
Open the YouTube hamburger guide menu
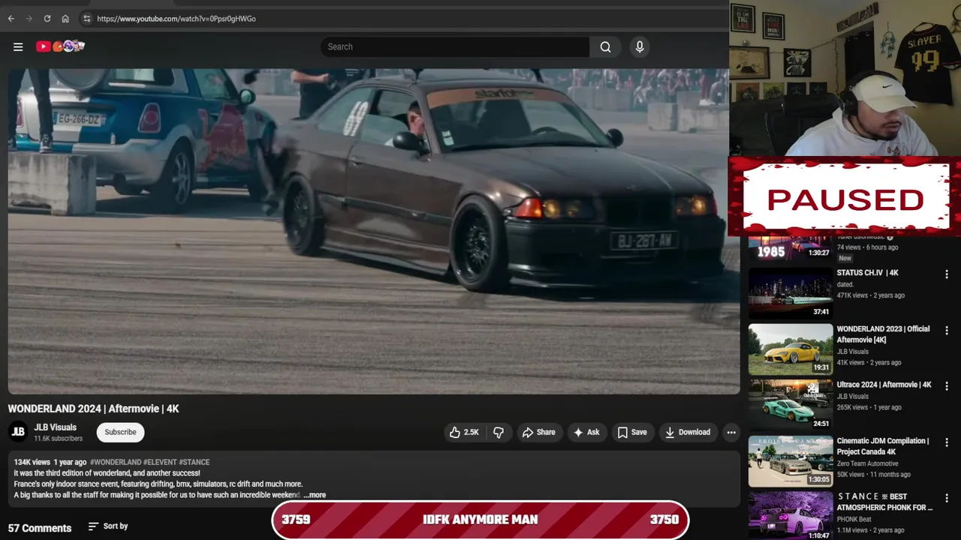point(18,46)
